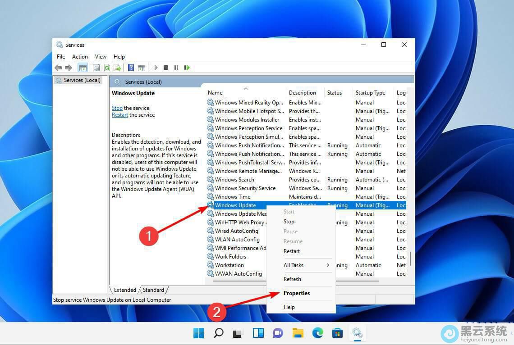Open the Action menu in the menu bar
Viewport: 514px width, 345px height.
click(80, 57)
